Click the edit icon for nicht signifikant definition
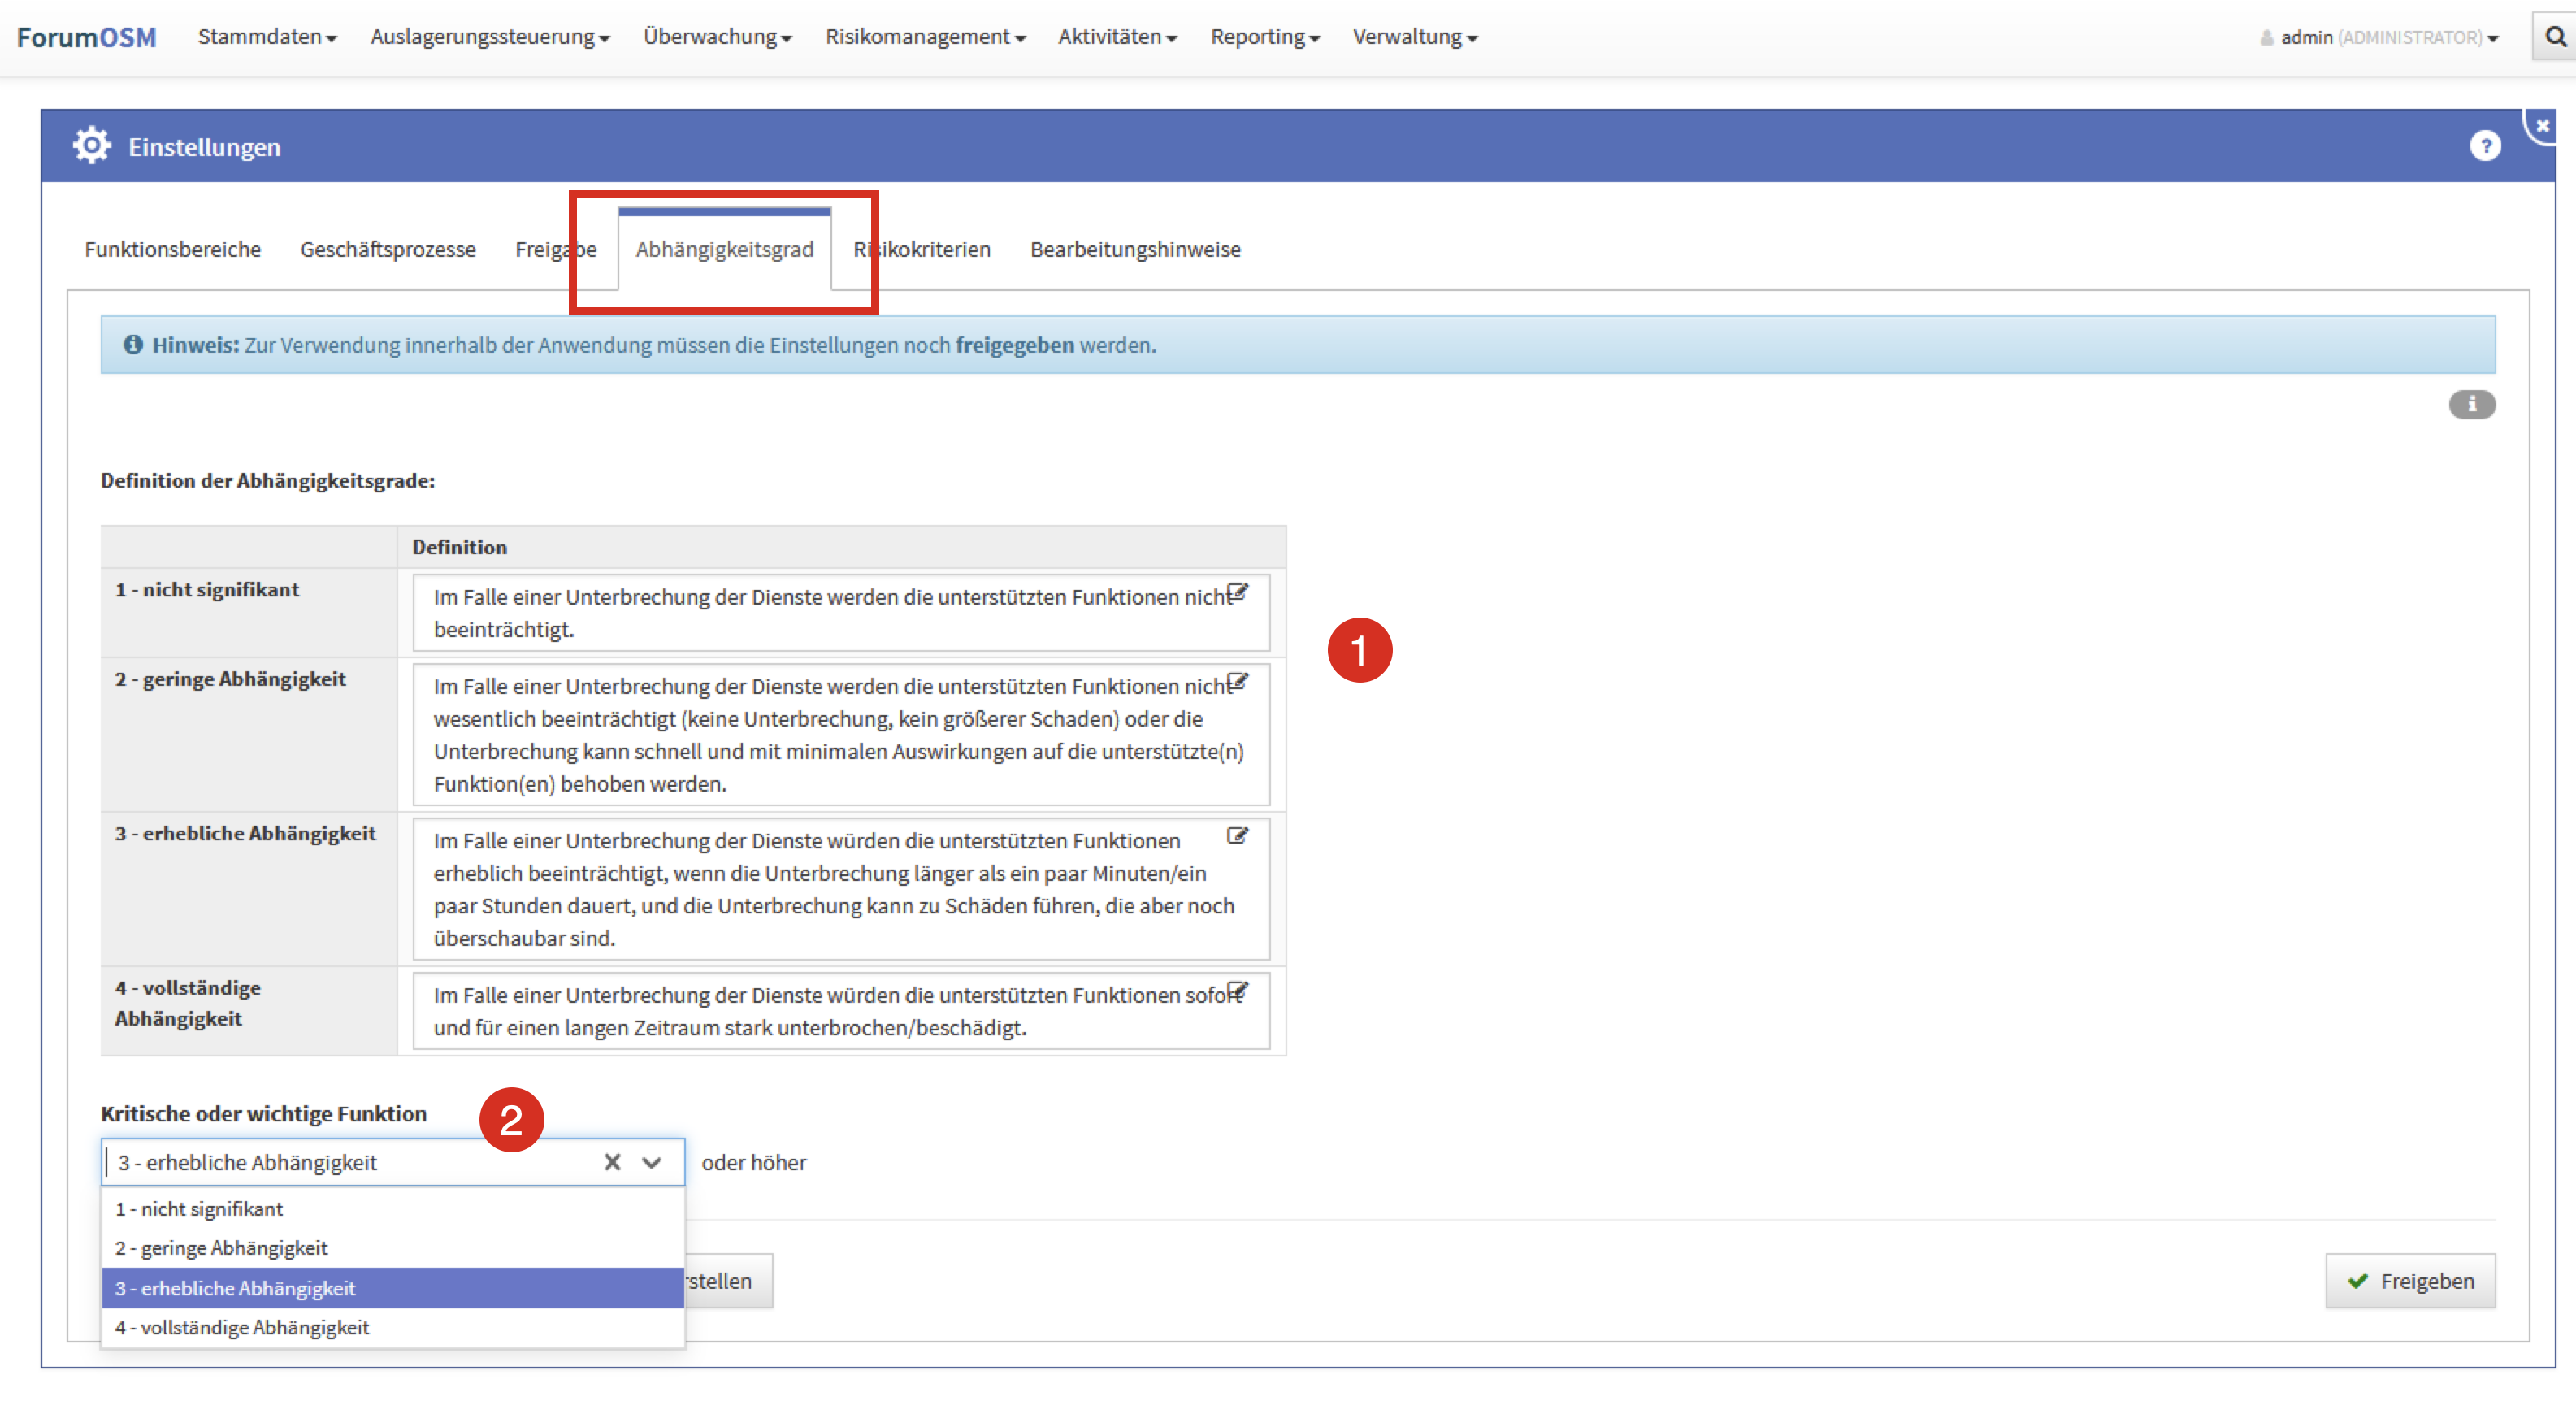This screenshot has width=2576, height=1401. coord(1237,592)
